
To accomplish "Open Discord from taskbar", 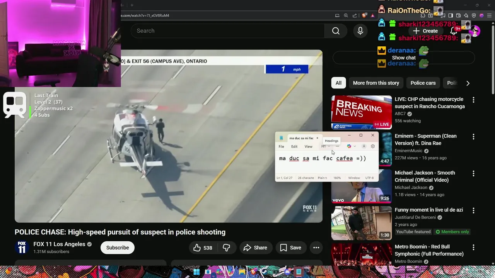I will pyautogui.click(x=287, y=272).
